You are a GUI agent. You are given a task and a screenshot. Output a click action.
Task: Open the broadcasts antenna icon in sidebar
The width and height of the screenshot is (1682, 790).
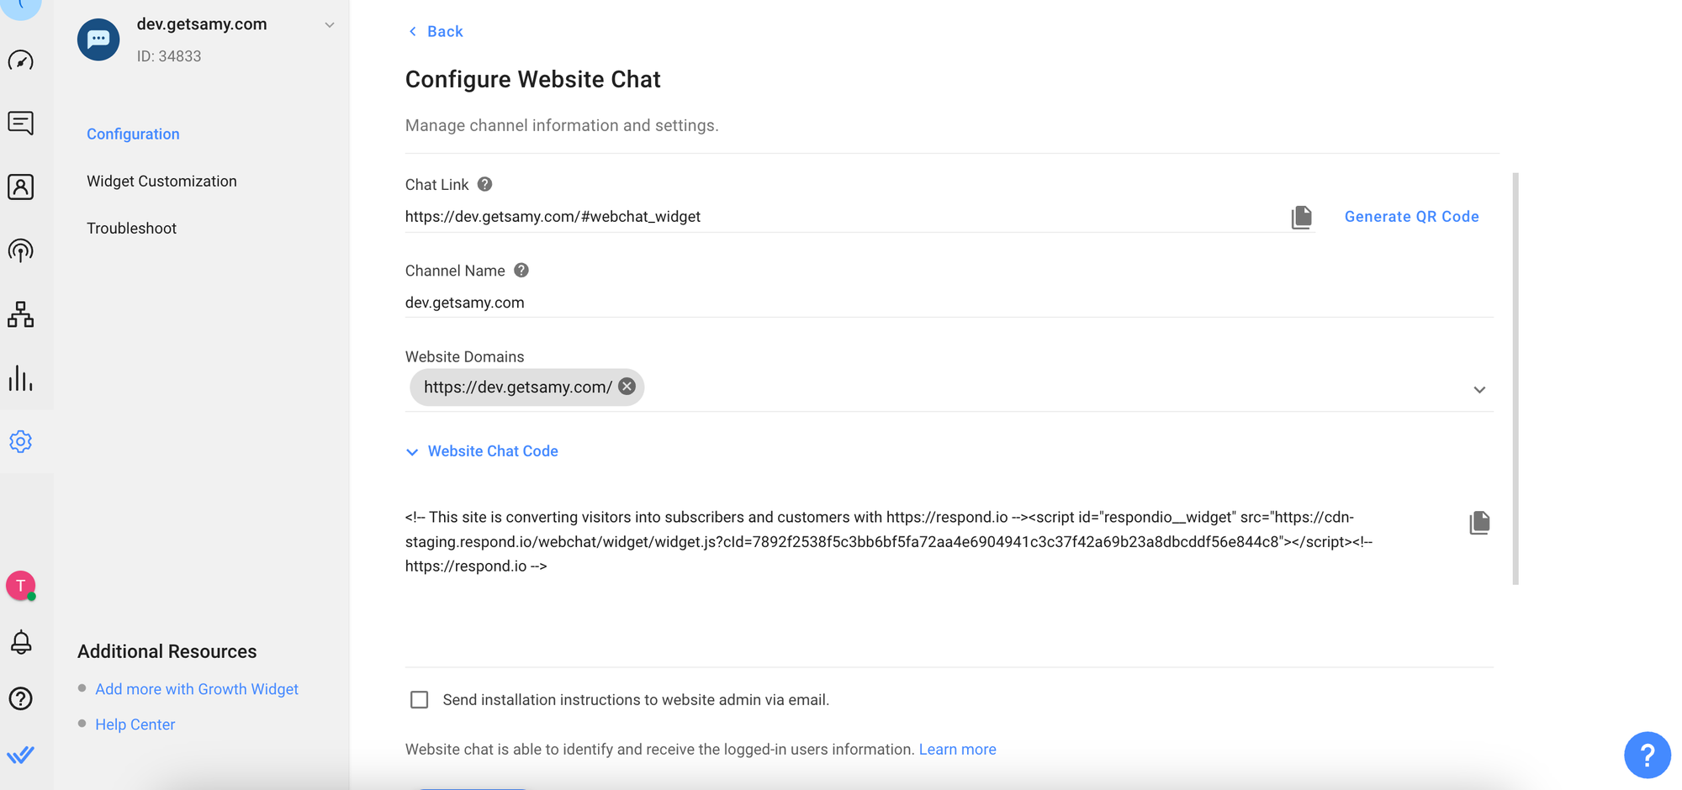pyautogui.click(x=21, y=250)
